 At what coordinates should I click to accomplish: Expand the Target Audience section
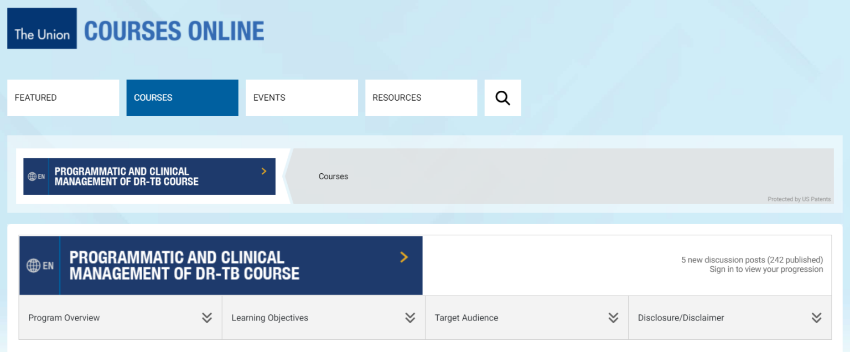613,317
